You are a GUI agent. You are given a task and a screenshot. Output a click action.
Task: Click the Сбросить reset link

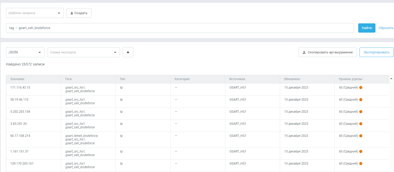coord(386,28)
